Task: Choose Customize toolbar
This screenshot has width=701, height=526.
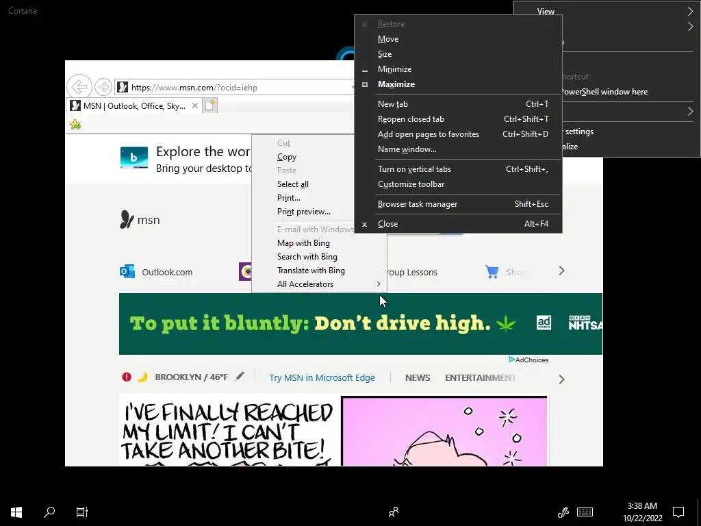Action: pos(458,184)
